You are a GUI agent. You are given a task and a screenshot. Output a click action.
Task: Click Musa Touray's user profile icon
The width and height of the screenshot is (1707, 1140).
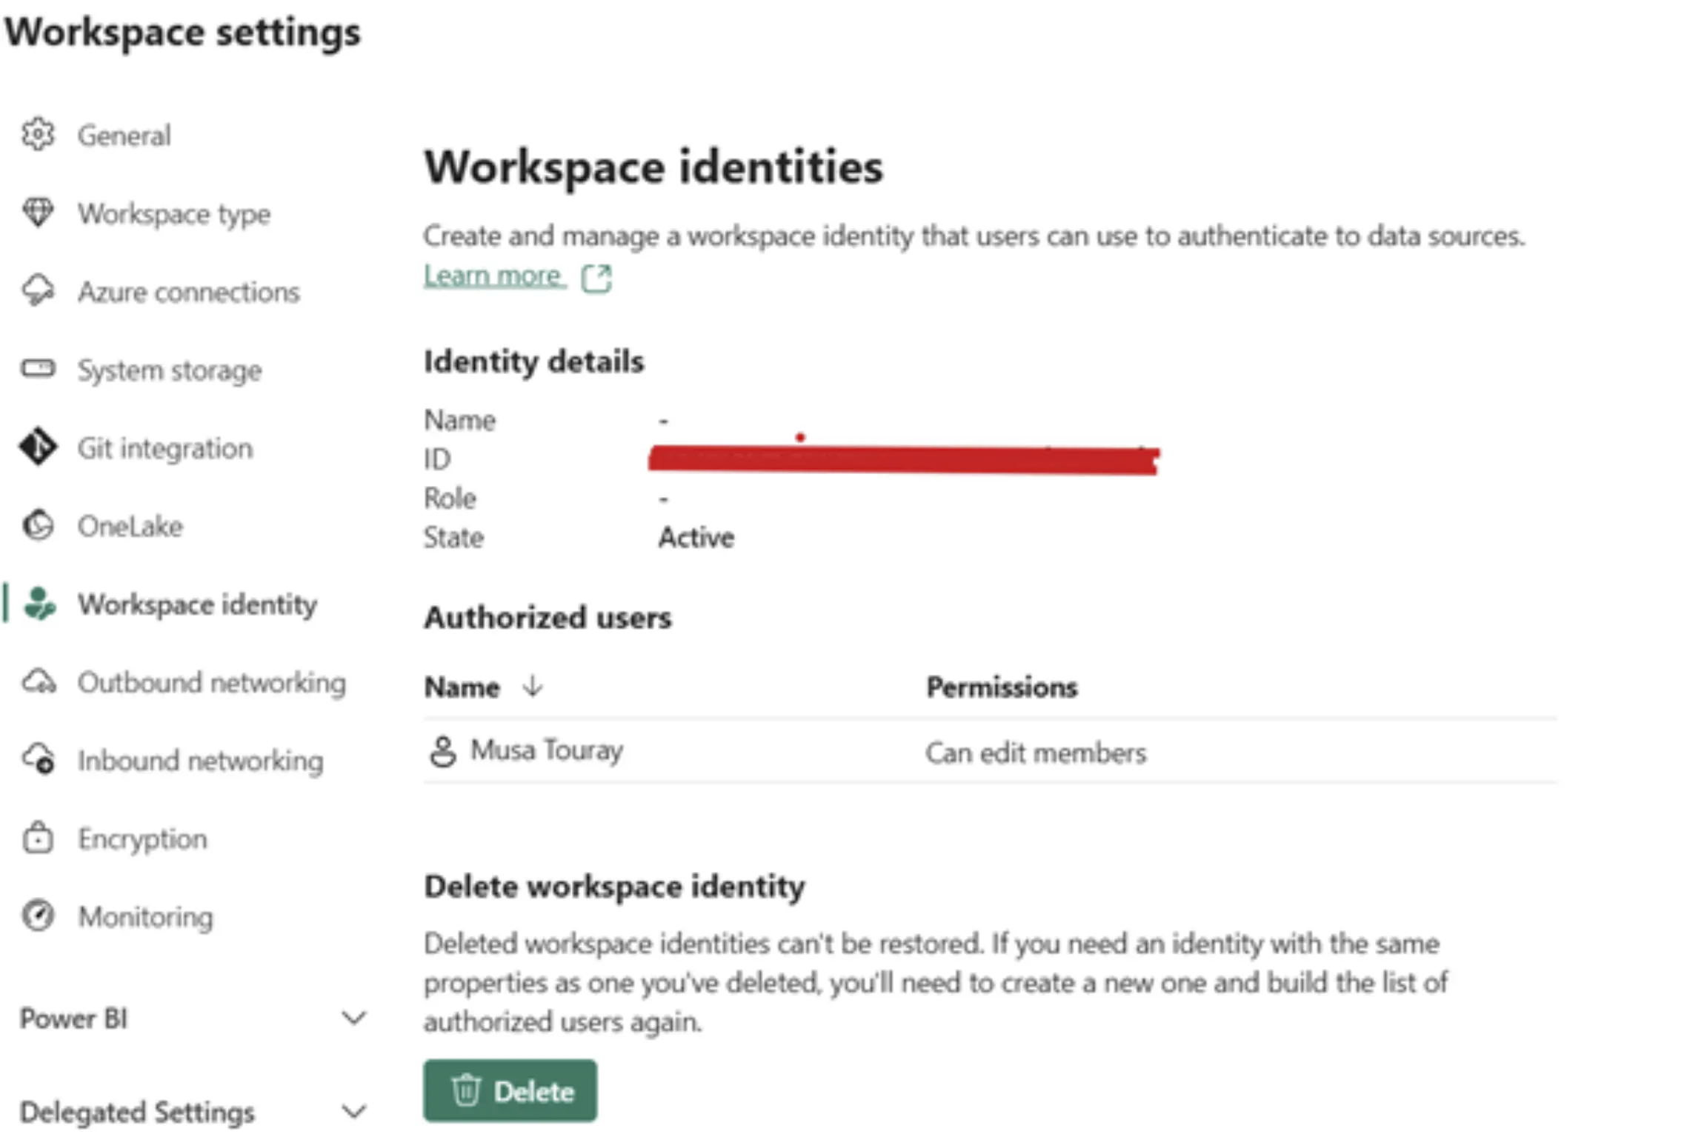(x=444, y=752)
